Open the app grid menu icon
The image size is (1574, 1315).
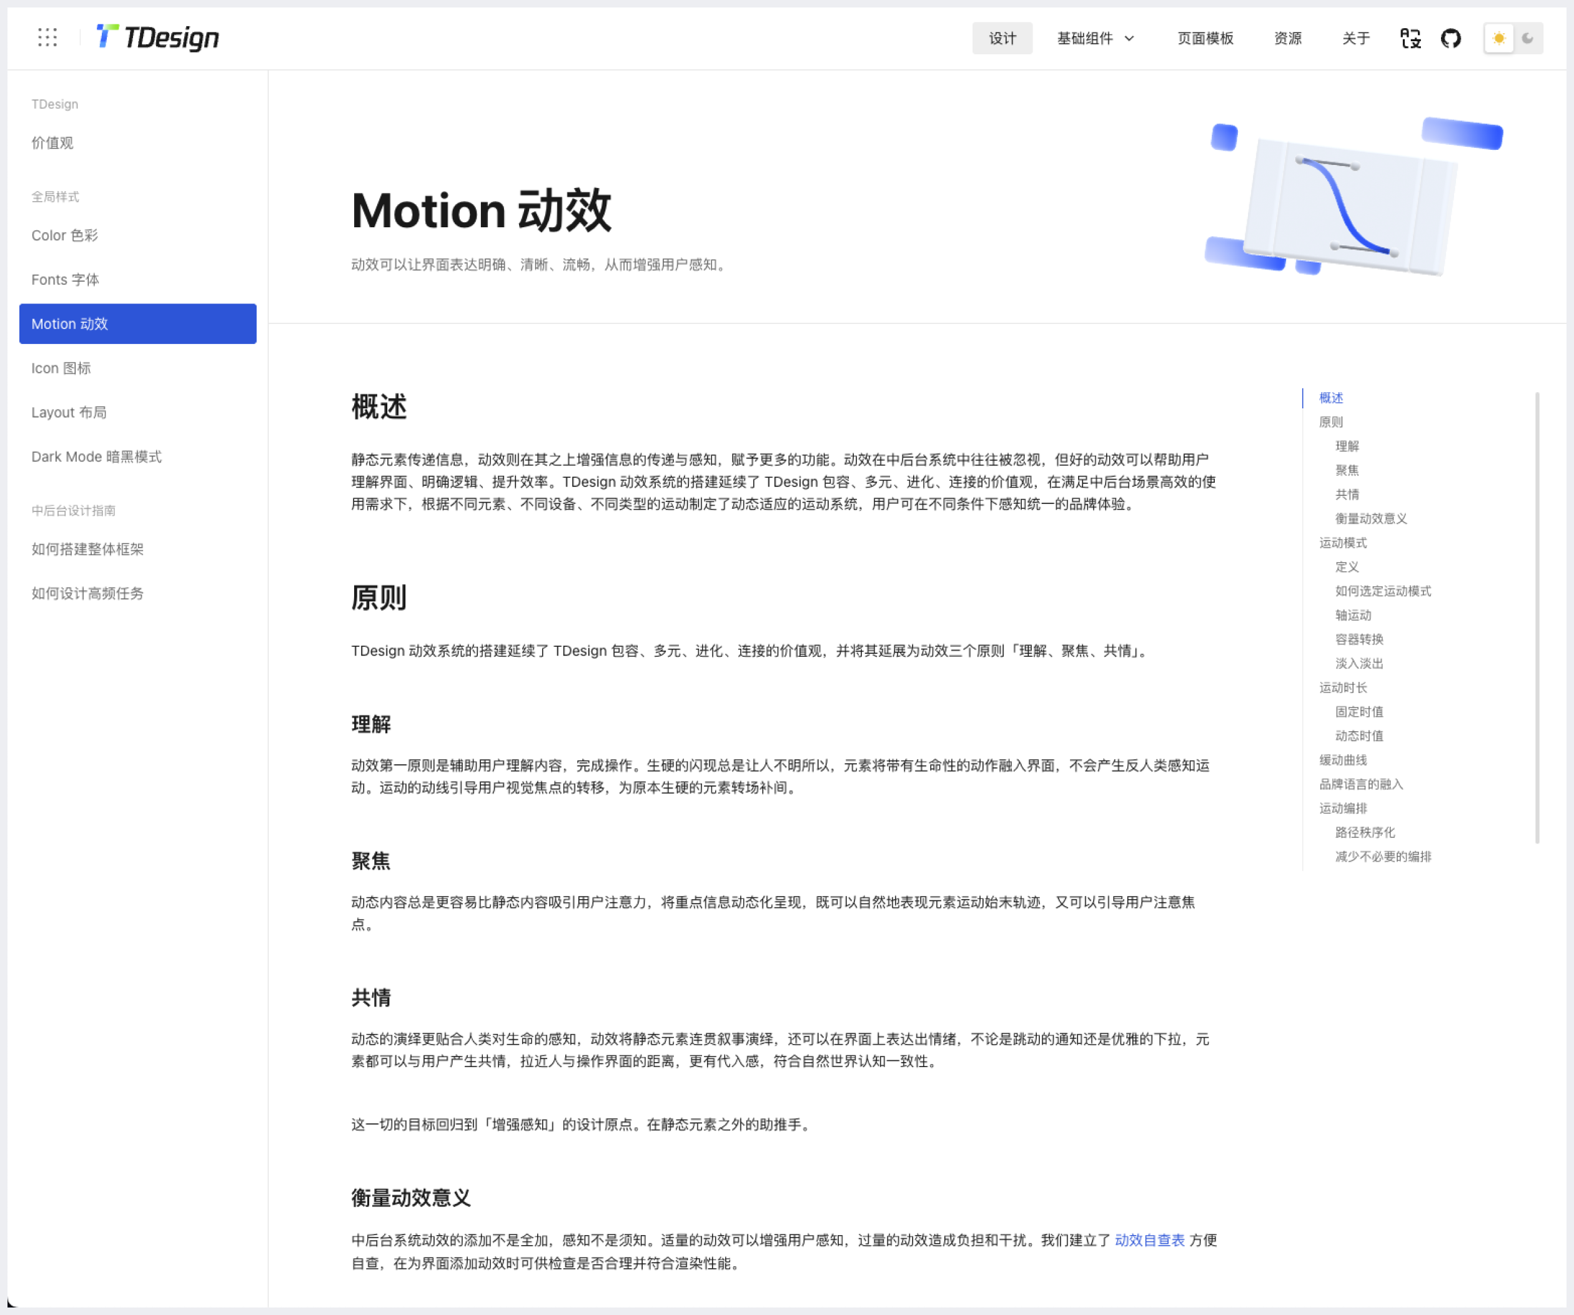(x=47, y=37)
